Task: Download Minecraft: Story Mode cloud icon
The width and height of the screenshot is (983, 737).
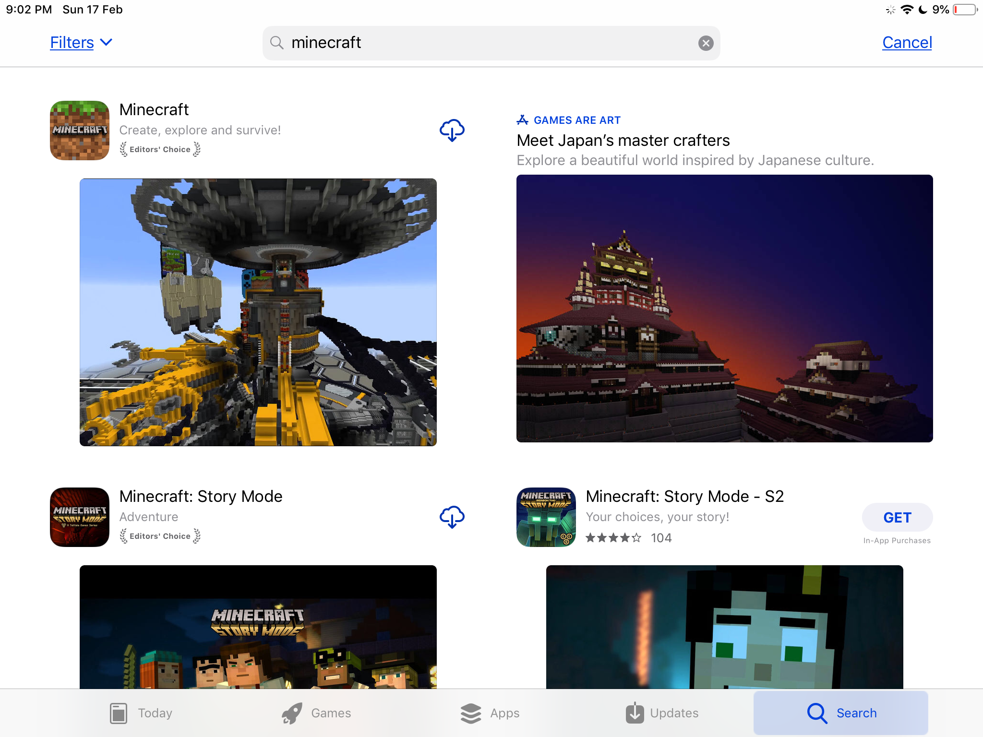Action: pyautogui.click(x=452, y=517)
